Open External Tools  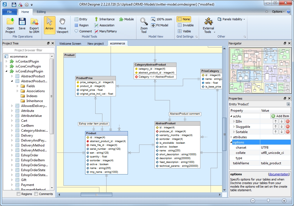[x=208, y=22]
